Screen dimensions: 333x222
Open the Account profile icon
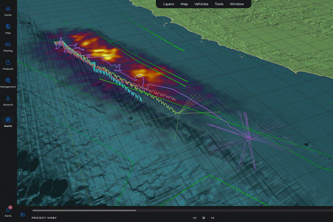8,99
